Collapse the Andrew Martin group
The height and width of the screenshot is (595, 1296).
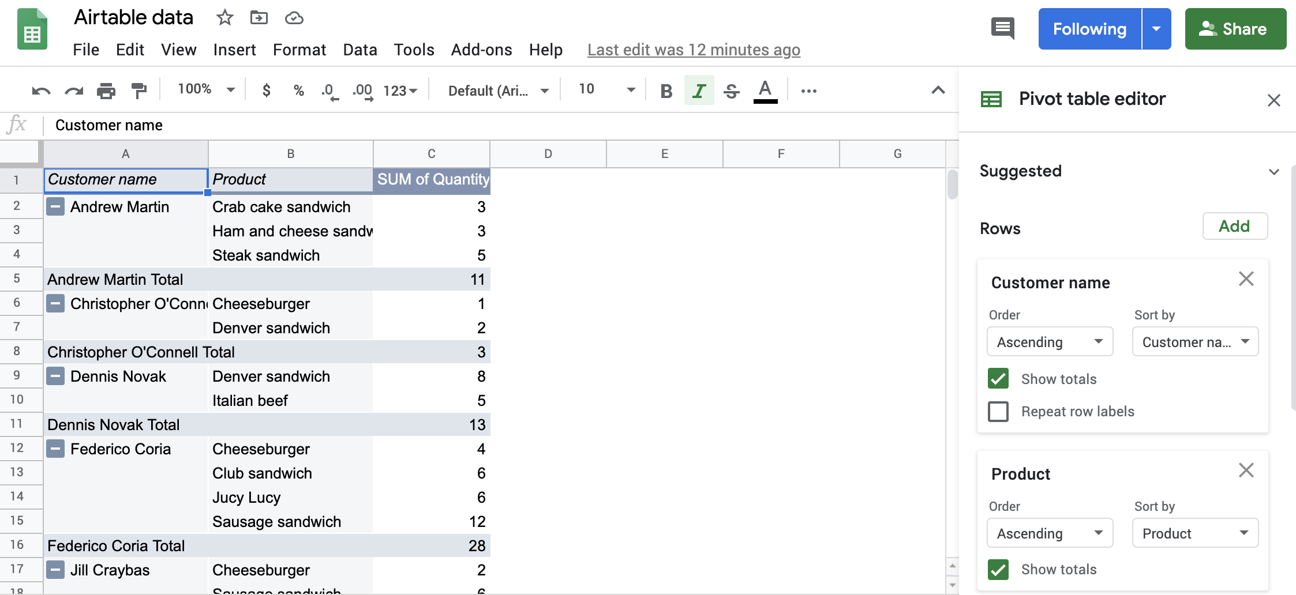(x=55, y=206)
